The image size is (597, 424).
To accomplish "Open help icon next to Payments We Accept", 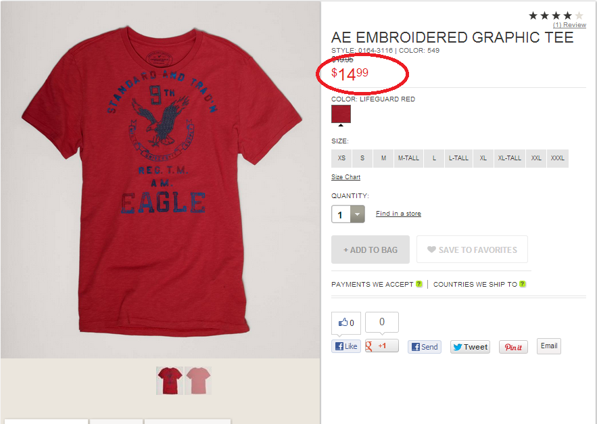I will 419,284.
